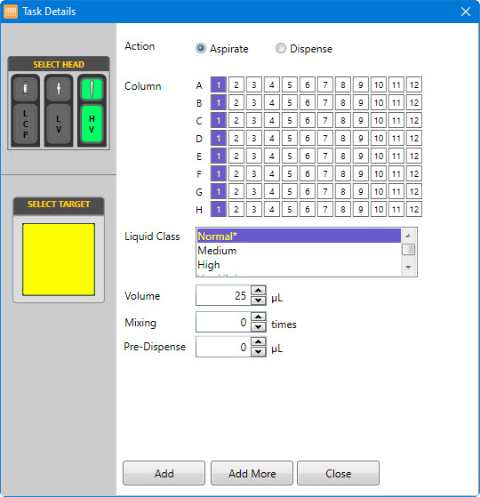The height and width of the screenshot is (497, 480).
Task: Click the LCP label button
Action: (x=26, y=124)
